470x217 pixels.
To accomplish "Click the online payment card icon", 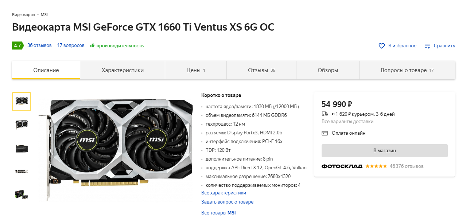I will pos(325,133).
